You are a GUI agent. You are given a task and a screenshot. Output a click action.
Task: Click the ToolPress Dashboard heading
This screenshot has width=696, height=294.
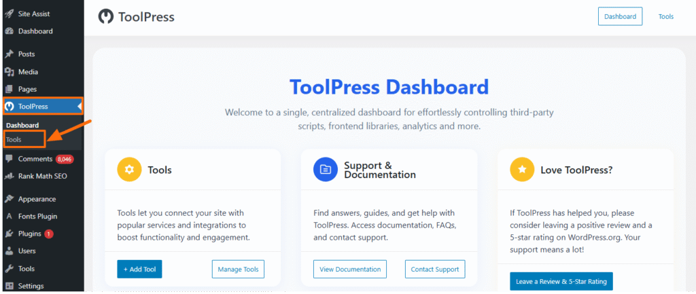click(389, 87)
